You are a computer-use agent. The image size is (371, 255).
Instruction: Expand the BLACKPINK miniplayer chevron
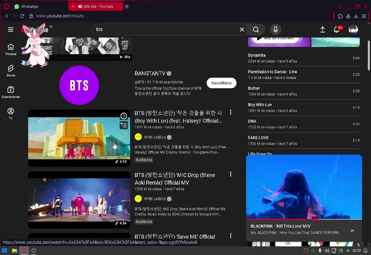pyautogui.click(x=352, y=231)
